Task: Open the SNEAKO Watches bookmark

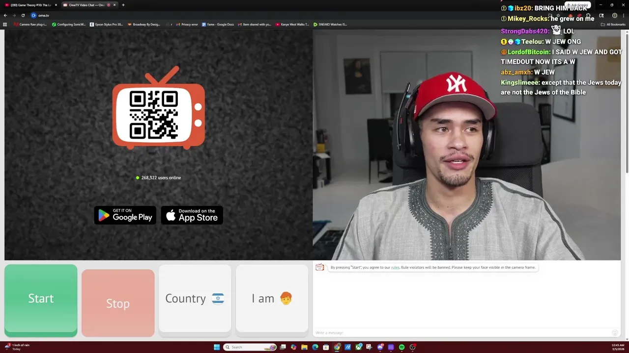Action: [x=330, y=25]
